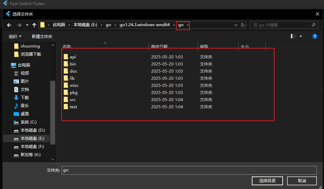Click the Select Directory (选择目录) button
Viewport: 324px width, 189px height.
tap(267, 181)
